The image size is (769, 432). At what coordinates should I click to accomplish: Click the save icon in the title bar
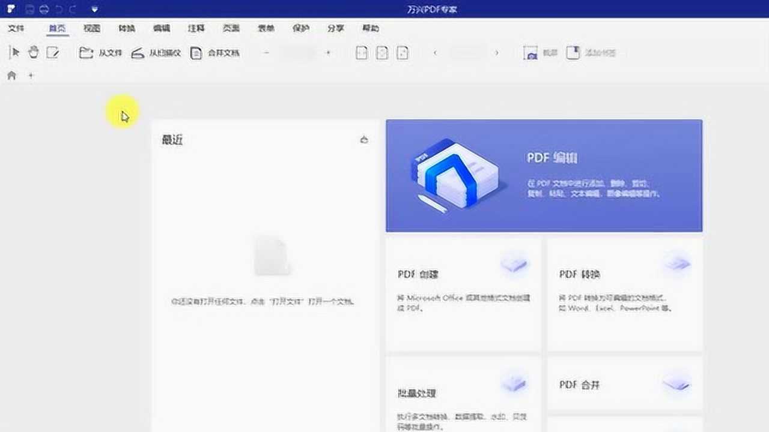30,9
